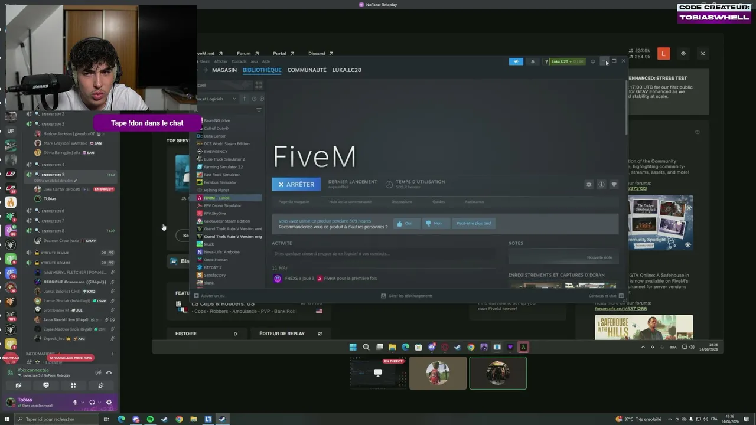Toggle the library grid view icon
This screenshot has width=756, height=425.
[x=259, y=85]
